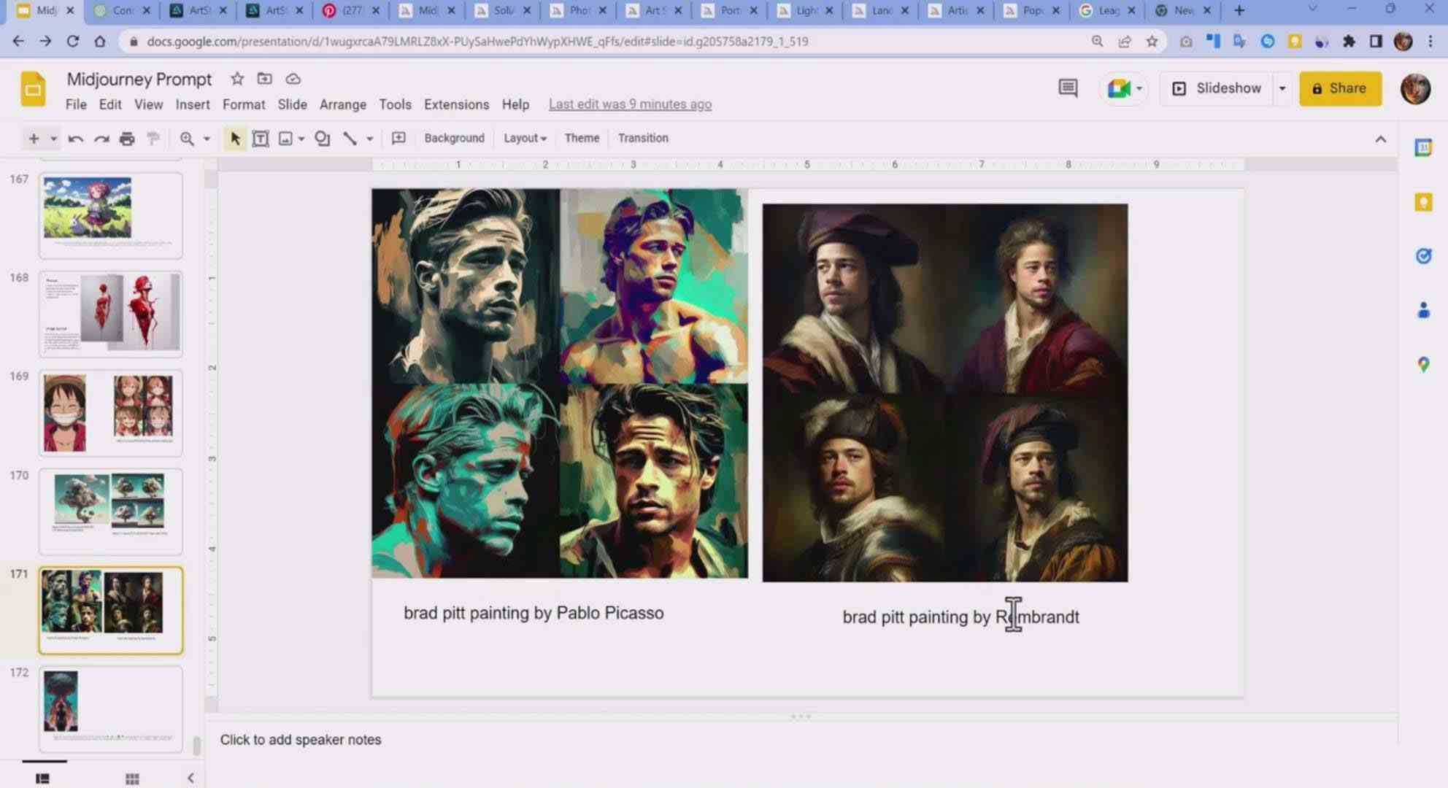The image size is (1448, 788).
Task: Open the Format menu
Action: click(x=242, y=104)
